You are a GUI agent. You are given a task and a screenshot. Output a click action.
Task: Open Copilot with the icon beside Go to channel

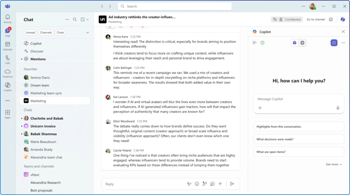click(x=342, y=19)
